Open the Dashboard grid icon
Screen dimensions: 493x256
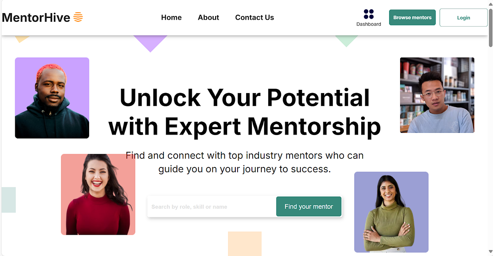pyautogui.click(x=369, y=14)
